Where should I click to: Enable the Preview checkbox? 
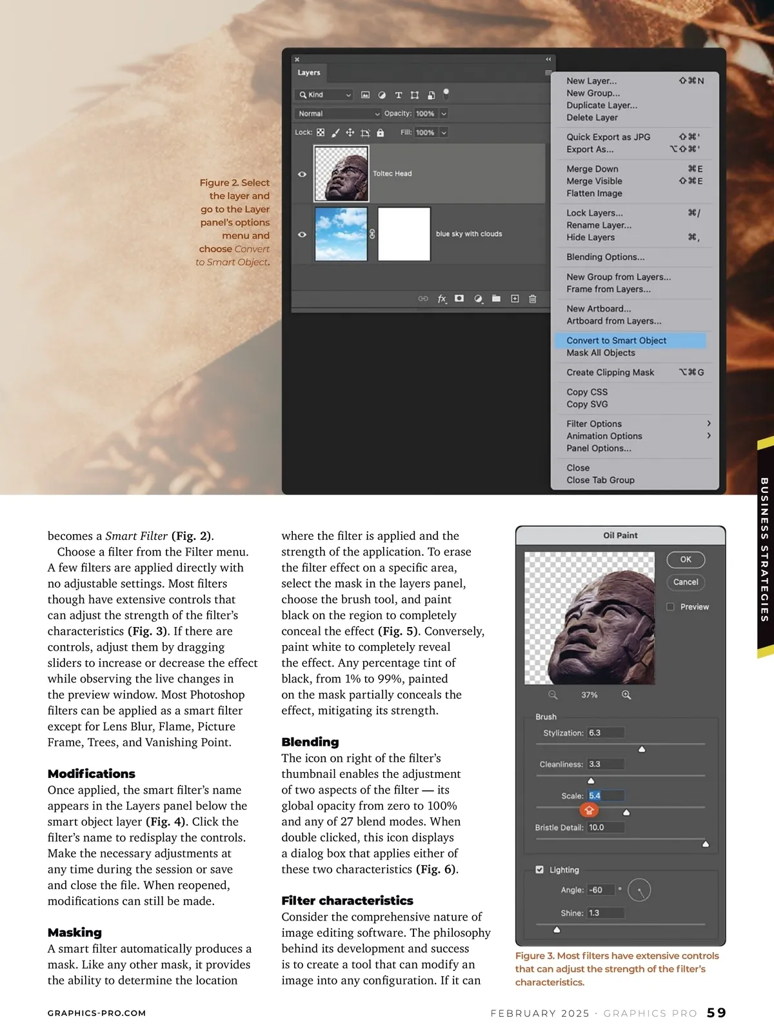click(671, 607)
